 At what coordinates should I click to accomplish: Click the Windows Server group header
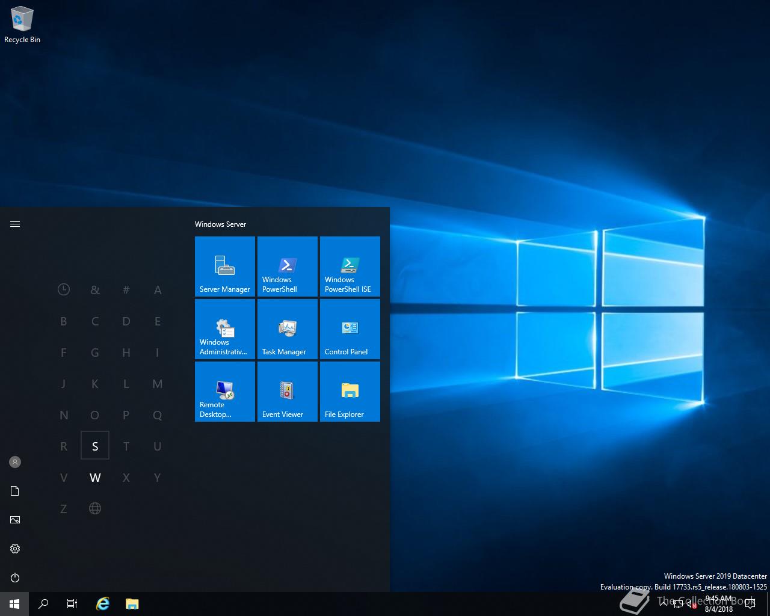220,224
